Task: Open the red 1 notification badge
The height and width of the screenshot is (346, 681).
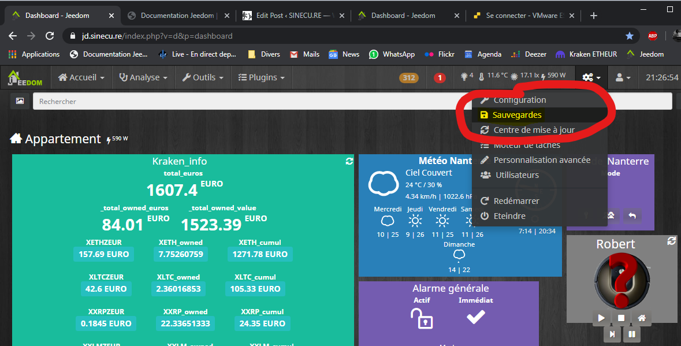Action: pyautogui.click(x=440, y=78)
